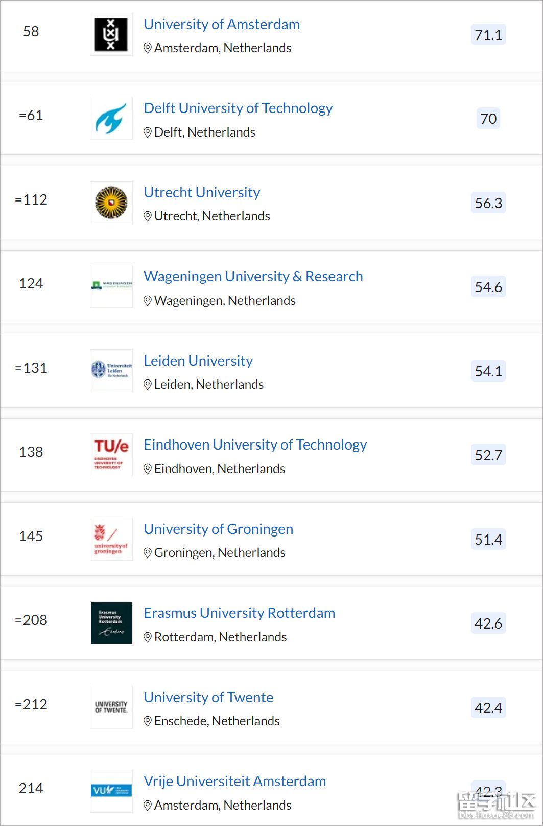Screen dimensions: 543x826
Task: Open the Utrecht University link
Action: click(202, 192)
